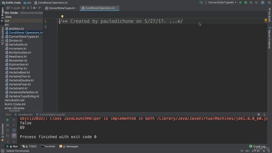Screen dimensions: 272x153
Task: Select Multiplication.kt file
Action: coord(20,53)
